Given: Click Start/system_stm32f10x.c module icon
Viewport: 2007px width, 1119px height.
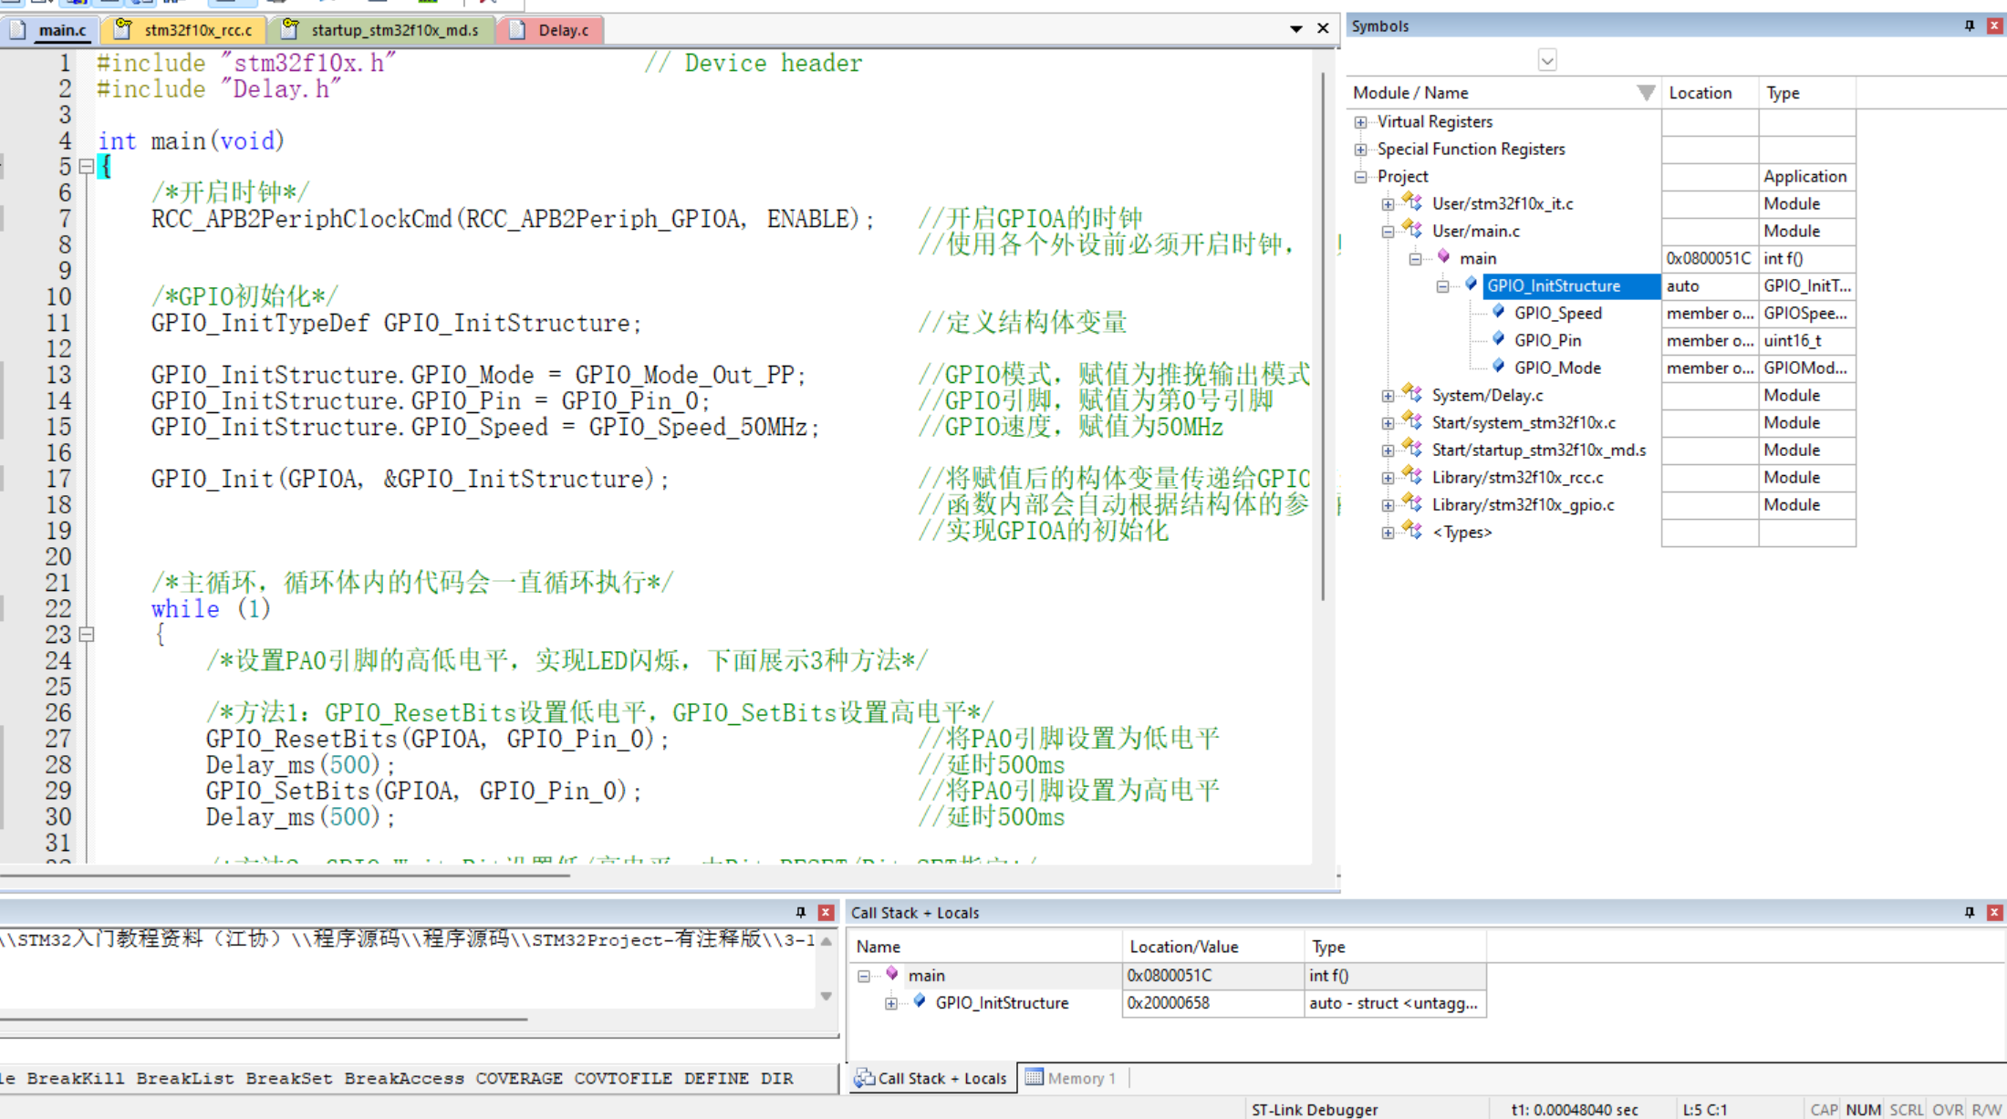Looking at the screenshot, I should 1412,420.
